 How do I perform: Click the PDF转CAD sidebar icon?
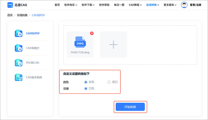(x=19, y=62)
